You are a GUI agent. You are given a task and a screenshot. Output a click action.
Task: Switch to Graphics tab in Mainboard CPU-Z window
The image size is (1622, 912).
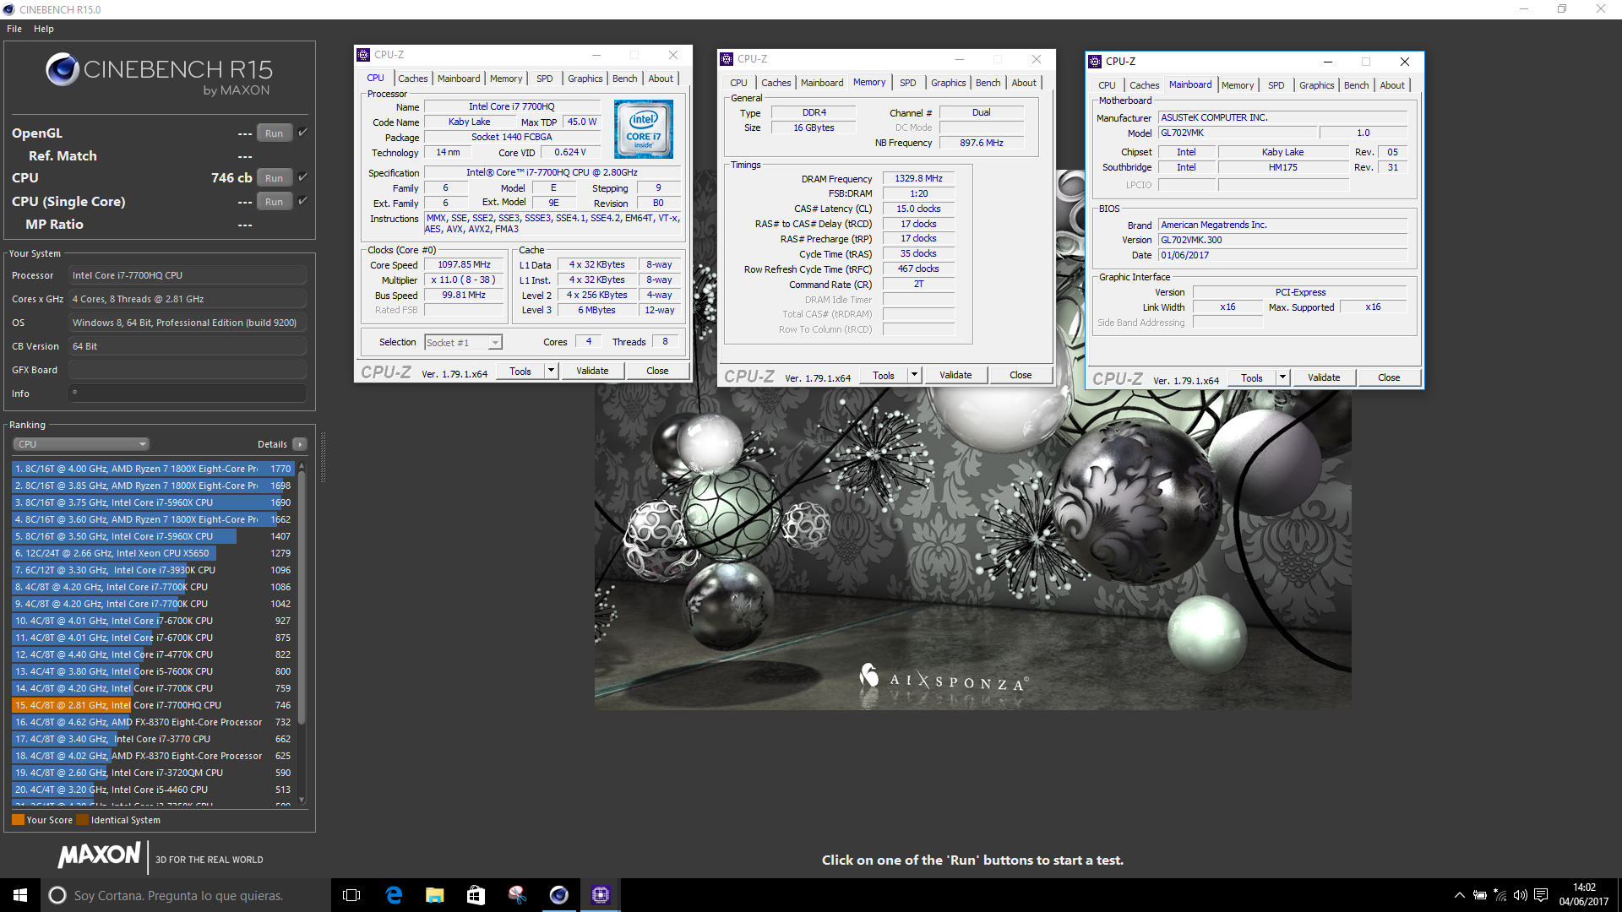click(1317, 85)
